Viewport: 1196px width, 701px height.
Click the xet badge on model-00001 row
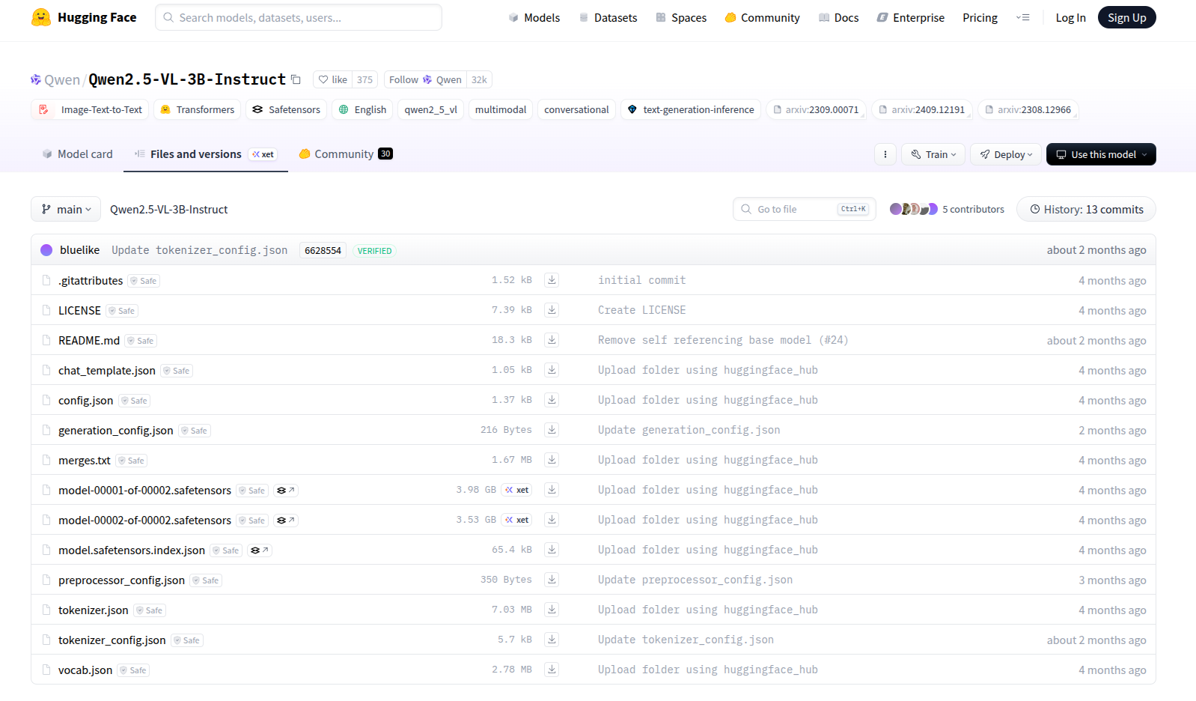pyautogui.click(x=516, y=490)
